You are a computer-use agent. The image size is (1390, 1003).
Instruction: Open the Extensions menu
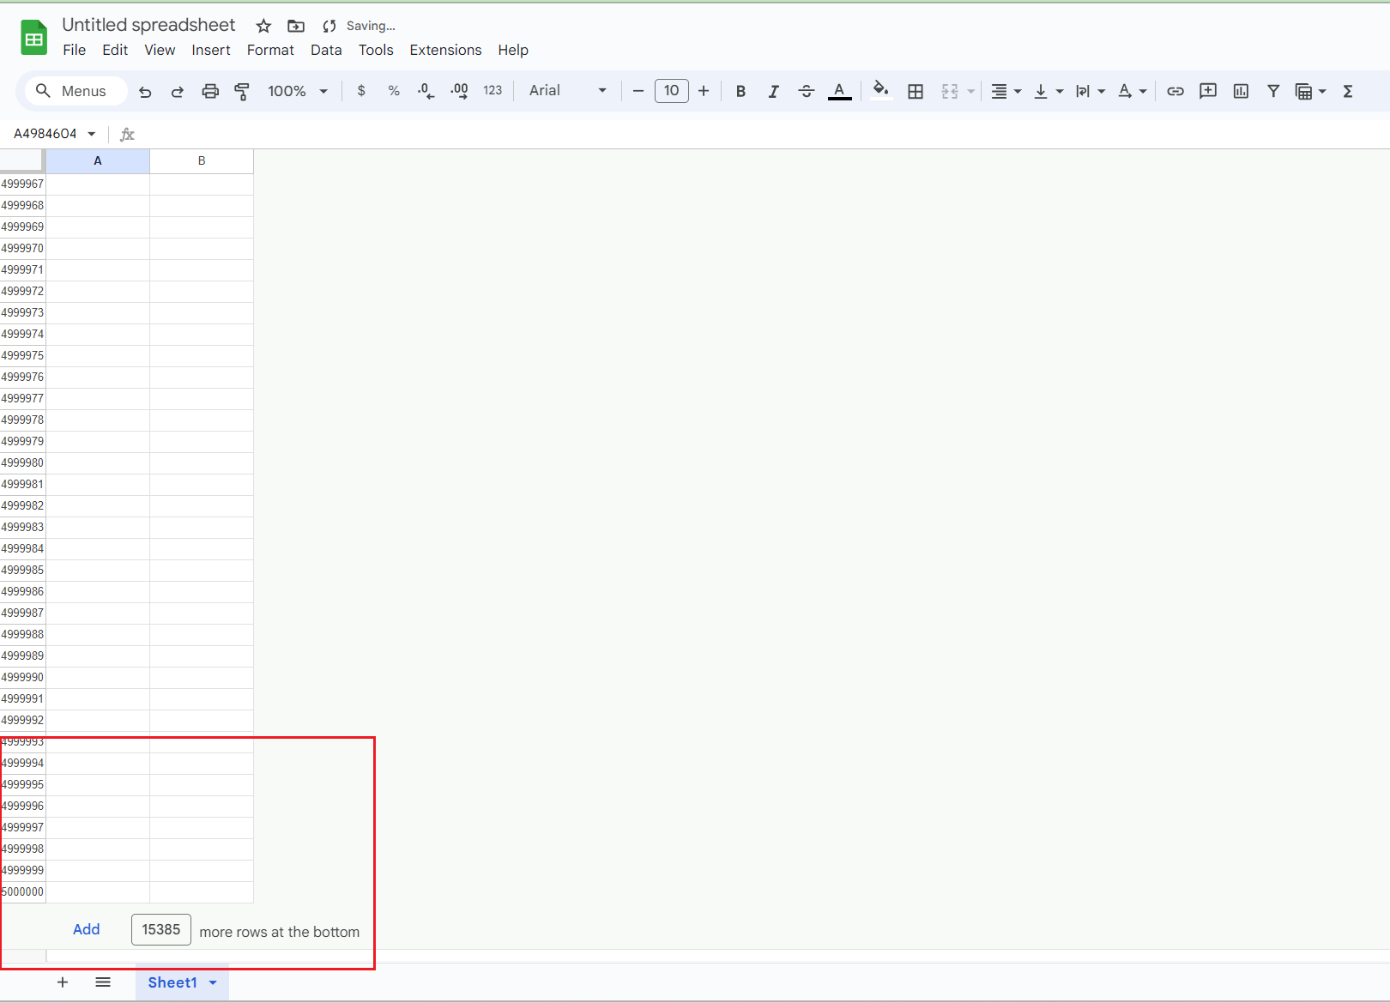point(445,50)
